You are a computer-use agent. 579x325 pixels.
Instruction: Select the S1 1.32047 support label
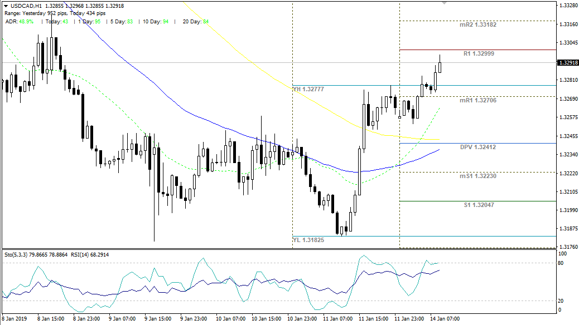pos(479,205)
